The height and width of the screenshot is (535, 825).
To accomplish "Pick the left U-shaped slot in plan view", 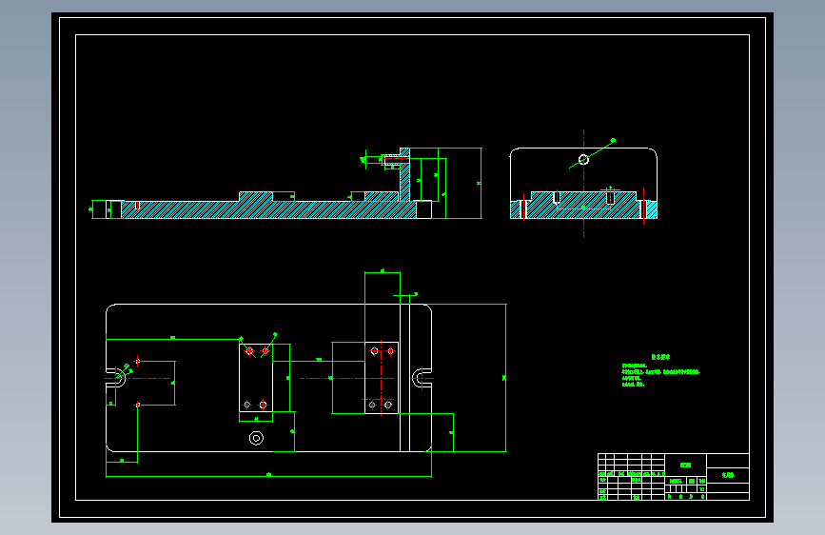I will coord(116,378).
